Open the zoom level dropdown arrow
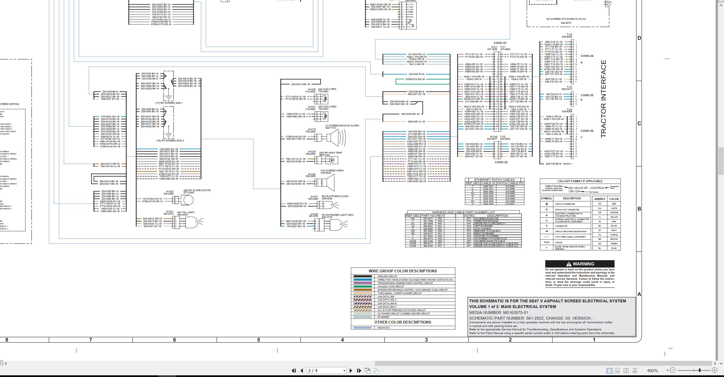Image resolution: width=724 pixels, height=377 pixels. tap(667, 370)
